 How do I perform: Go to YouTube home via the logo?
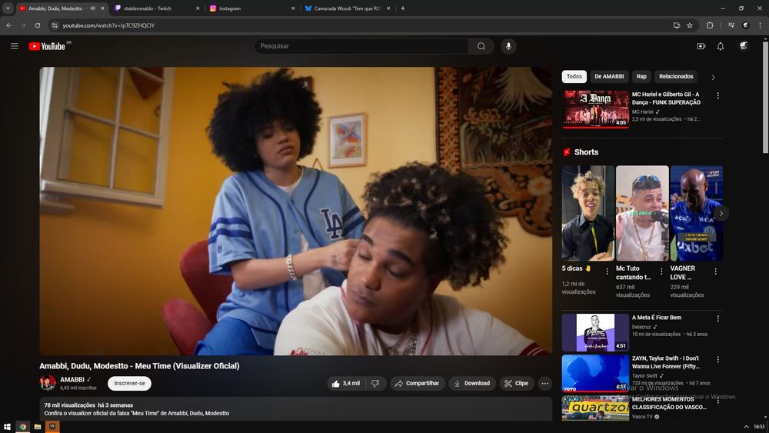tap(47, 46)
